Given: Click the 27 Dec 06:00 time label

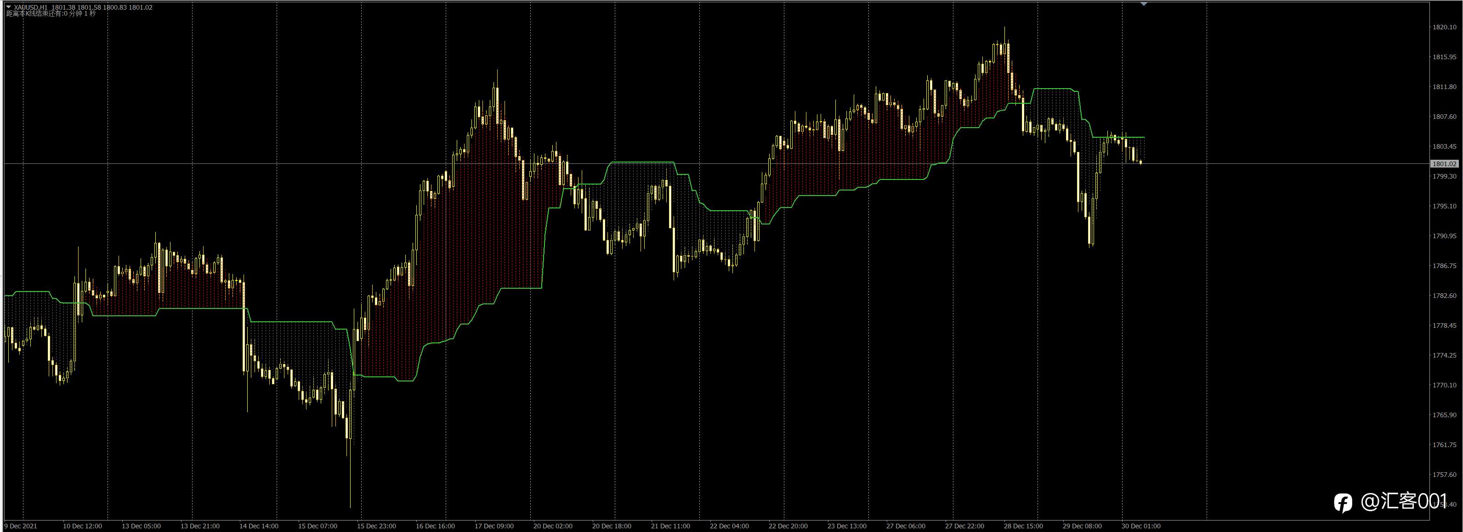Looking at the screenshot, I should tap(905, 526).
